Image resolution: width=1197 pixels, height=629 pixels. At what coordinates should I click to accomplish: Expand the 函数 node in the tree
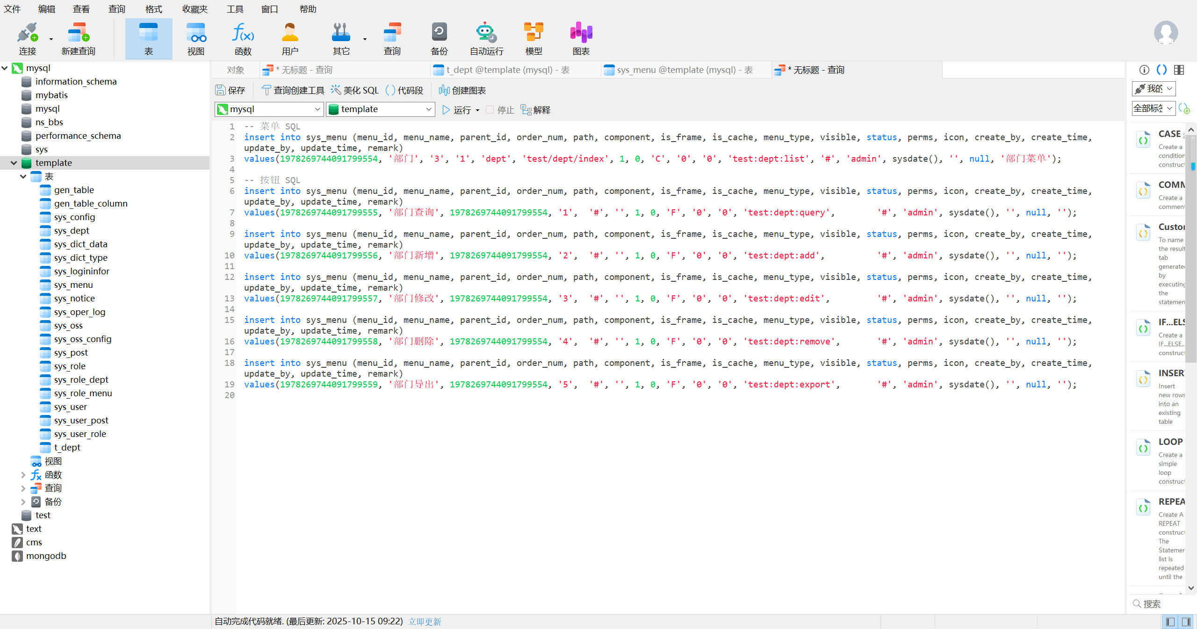(x=23, y=475)
